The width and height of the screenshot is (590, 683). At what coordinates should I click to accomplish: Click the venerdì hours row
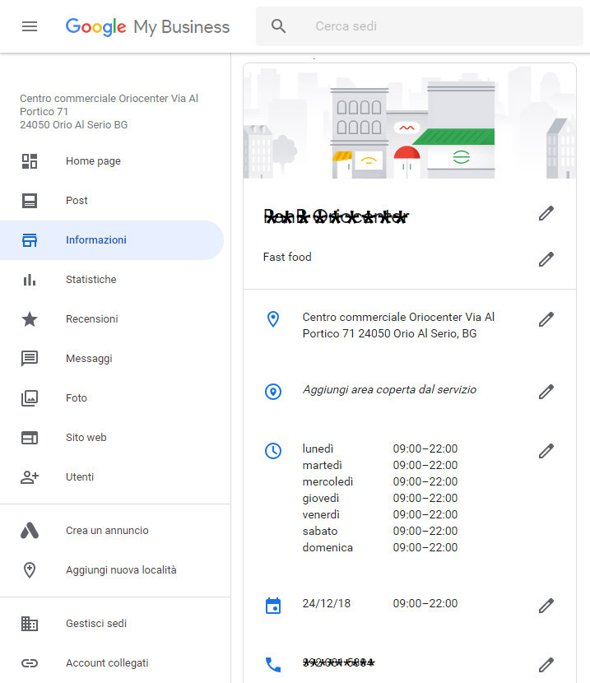pos(380,514)
